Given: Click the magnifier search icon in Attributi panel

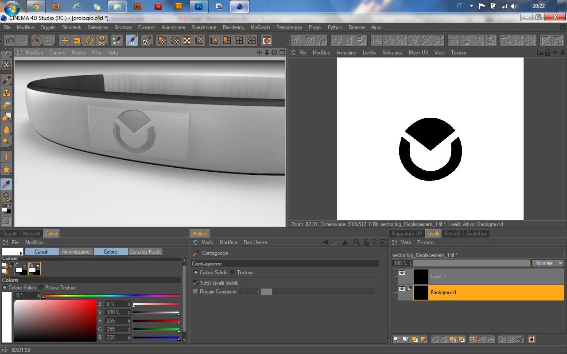Looking at the screenshot, I should point(357,242).
